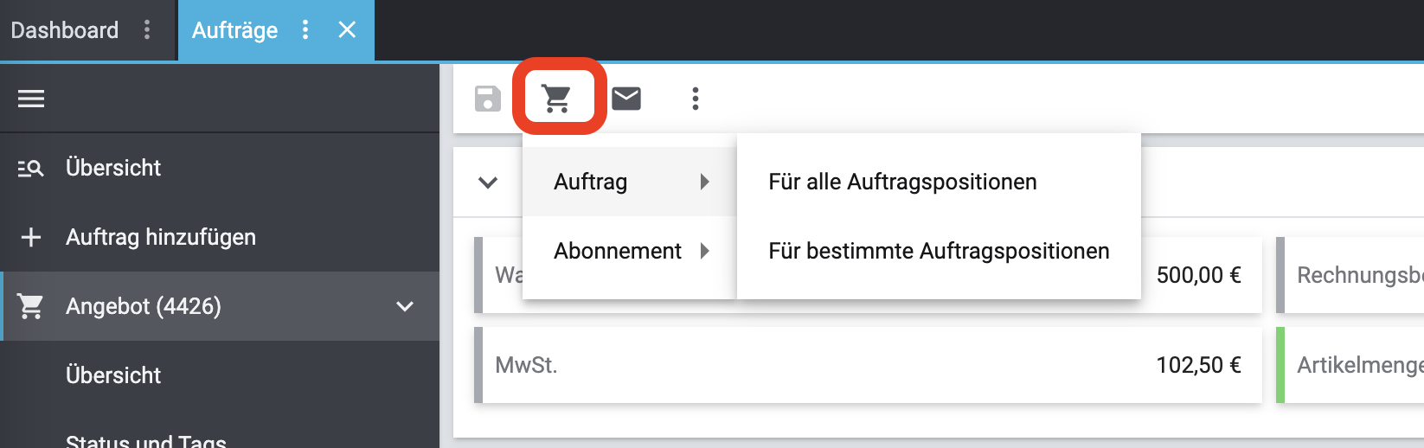
Task: Click the plus icon for adding order
Action: [31, 237]
